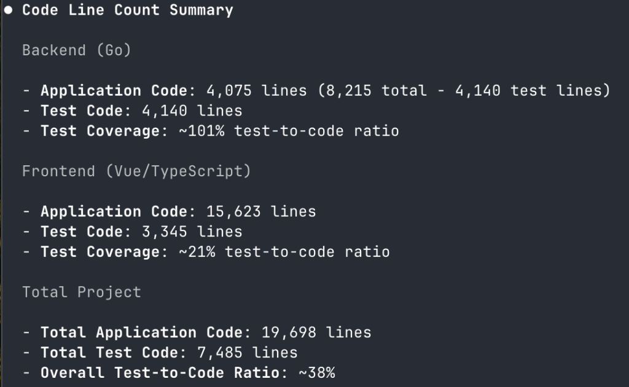Select the "Total Project" section header
Image resolution: width=629 pixels, height=387 pixels.
coord(82,292)
